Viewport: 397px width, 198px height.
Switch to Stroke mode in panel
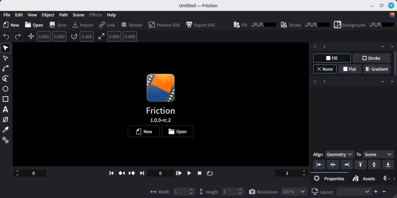[x=371, y=58]
